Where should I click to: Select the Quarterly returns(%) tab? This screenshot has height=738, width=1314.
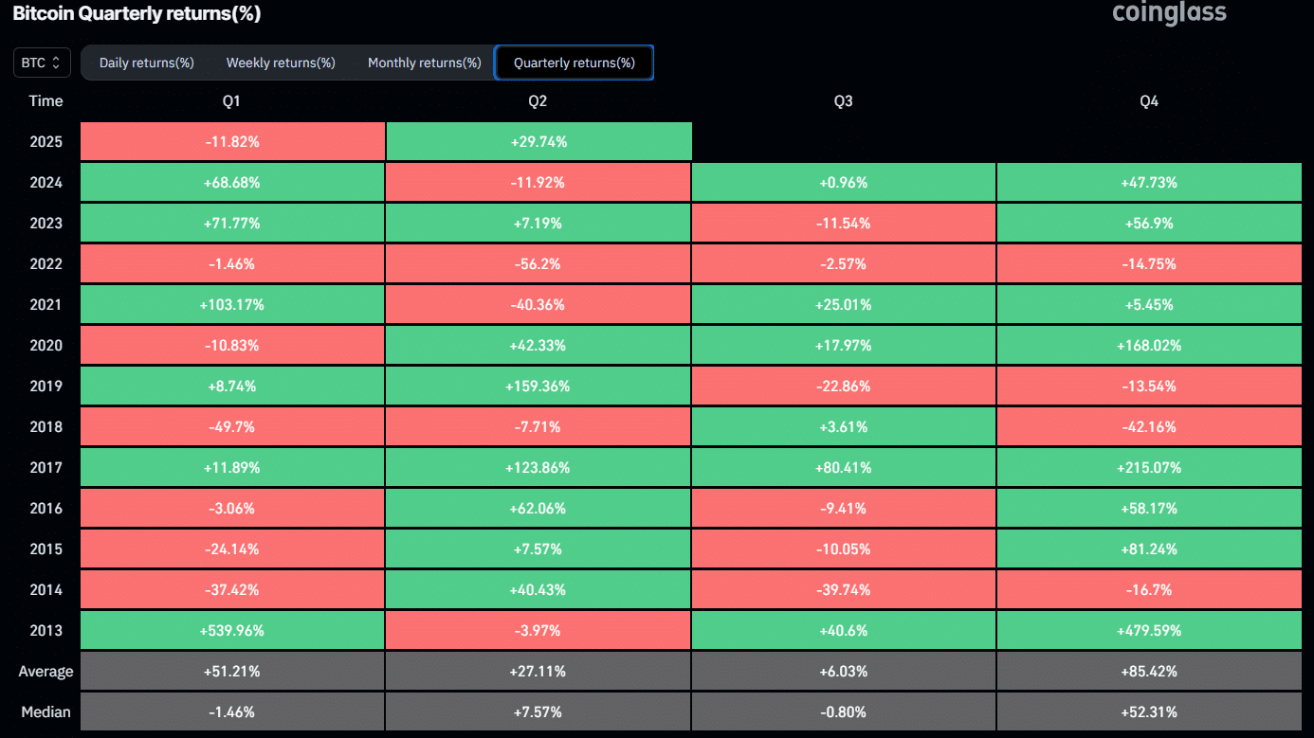point(575,63)
